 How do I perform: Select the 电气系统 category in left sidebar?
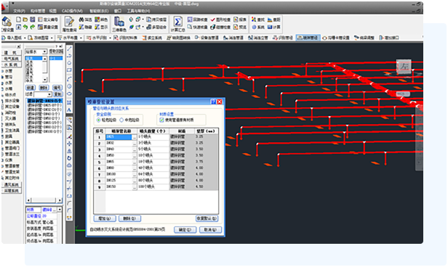coord(12,59)
